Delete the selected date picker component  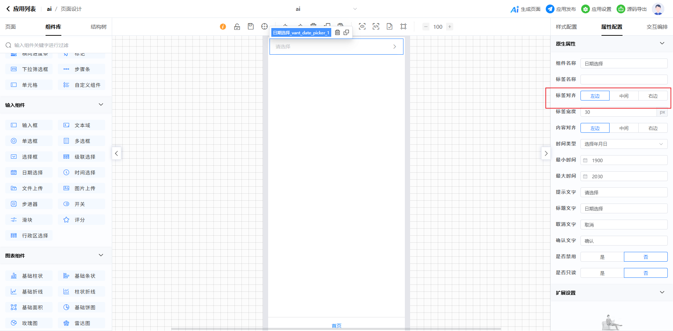(x=338, y=33)
